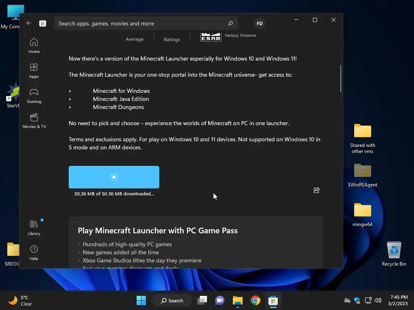The image size is (414, 310).
Task: Click the Minecraft: Java Edition bullet
Action: click(x=121, y=99)
